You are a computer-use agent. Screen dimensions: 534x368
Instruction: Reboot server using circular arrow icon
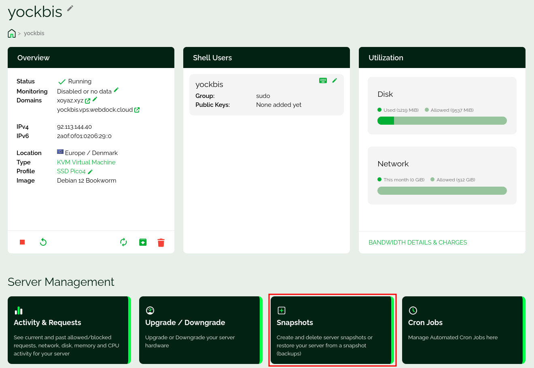tap(43, 242)
